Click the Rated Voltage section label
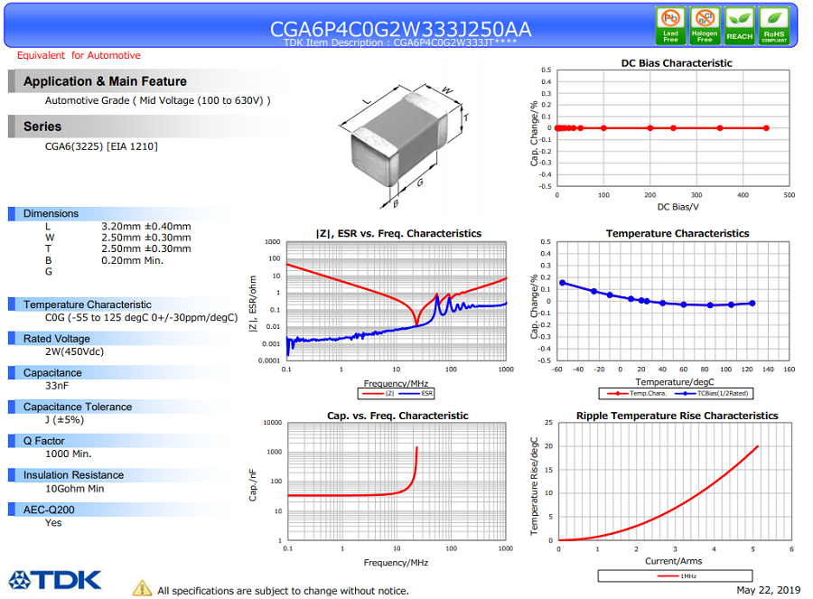Image resolution: width=813 pixels, height=599 pixels. [56, 339]
